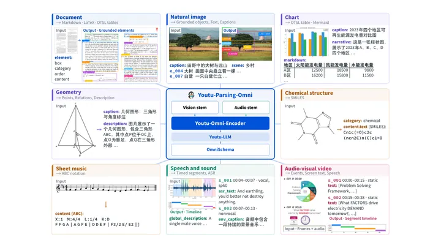441x248 pixels.
Task: Click the '→ SMILES' subtitle
Action: click(x=295, y=98)
